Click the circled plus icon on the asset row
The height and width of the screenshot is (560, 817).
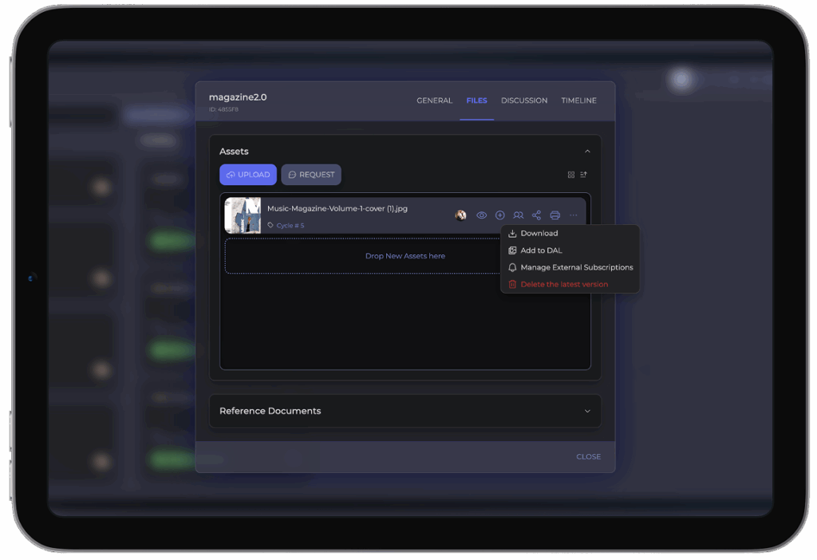pyautogui.click(x=499, y=215)
